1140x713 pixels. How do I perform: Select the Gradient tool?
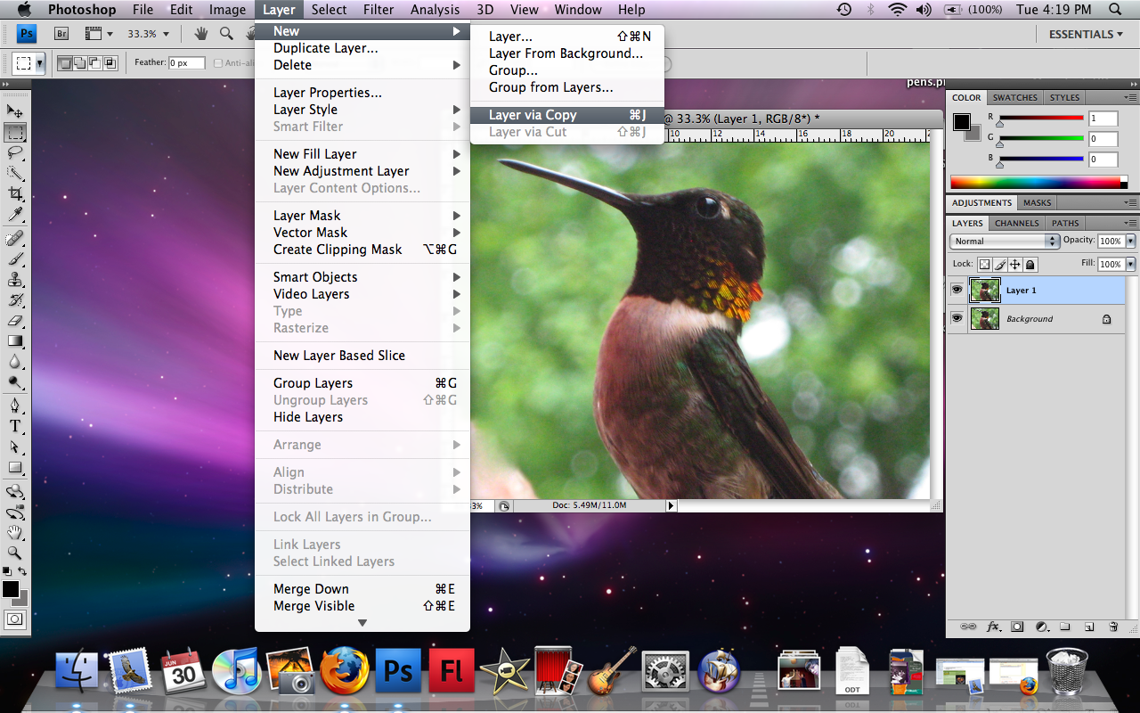(x=15, y=341)
